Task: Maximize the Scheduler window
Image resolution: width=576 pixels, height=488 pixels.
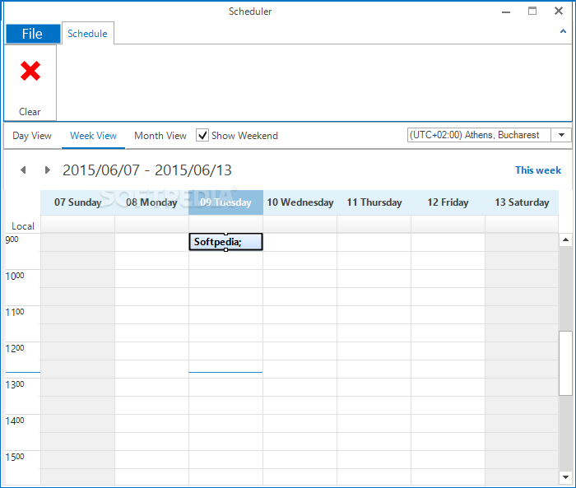Action: [x=532, y=11]
